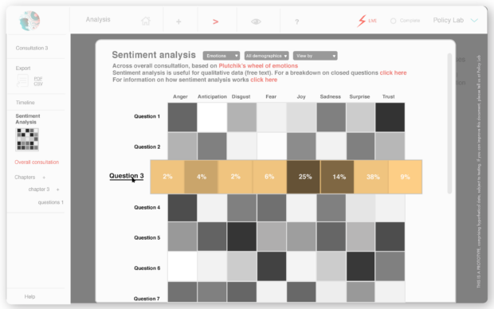Click the PDF export link
Image resolution: width=494 pixels, height=309 pixels.
click(38, 78)
